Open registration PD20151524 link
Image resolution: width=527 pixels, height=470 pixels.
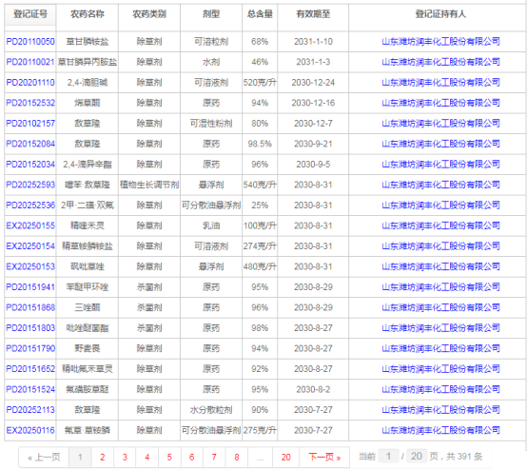click(x=30, y=390)
